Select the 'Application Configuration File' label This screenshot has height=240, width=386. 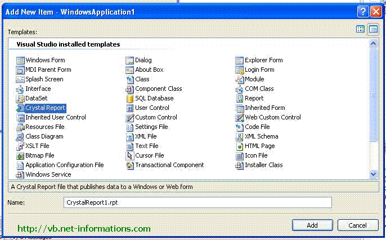[65, 165]
